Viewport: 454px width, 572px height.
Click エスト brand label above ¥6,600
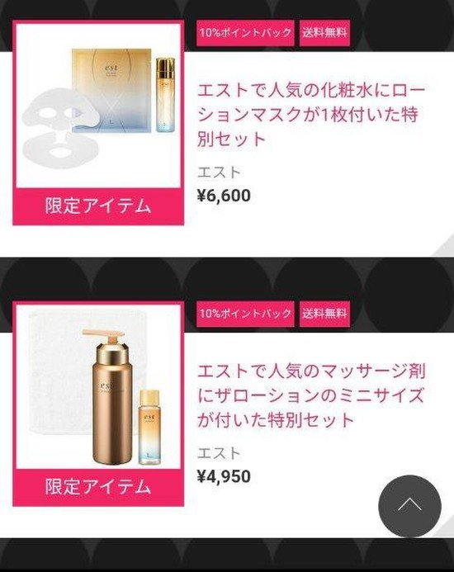coord(219,173)
